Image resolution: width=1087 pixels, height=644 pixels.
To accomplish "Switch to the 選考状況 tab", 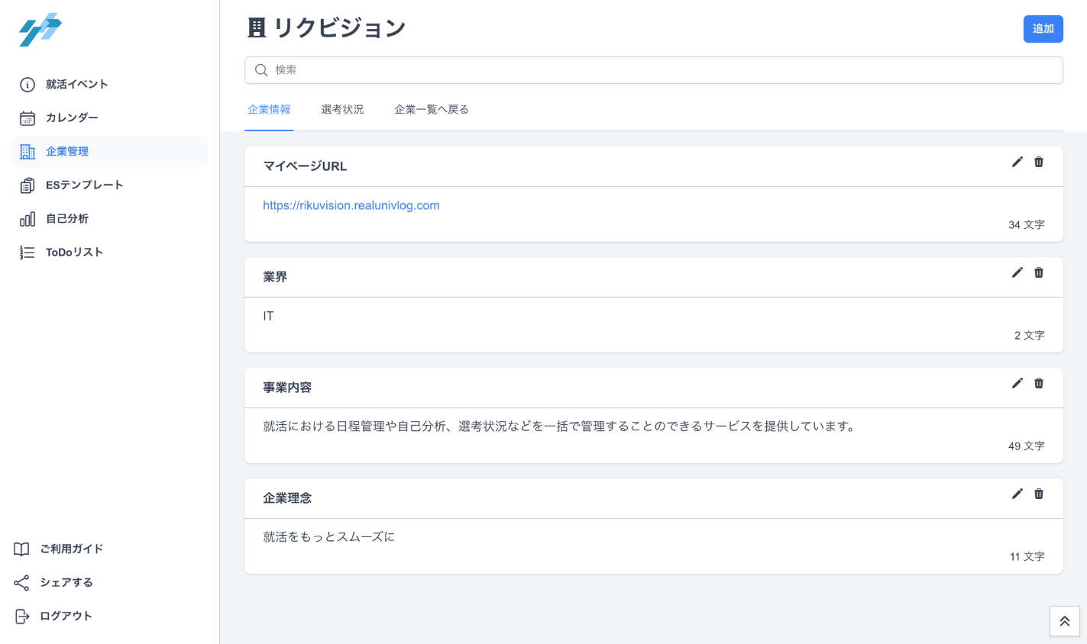I will 342,109.
